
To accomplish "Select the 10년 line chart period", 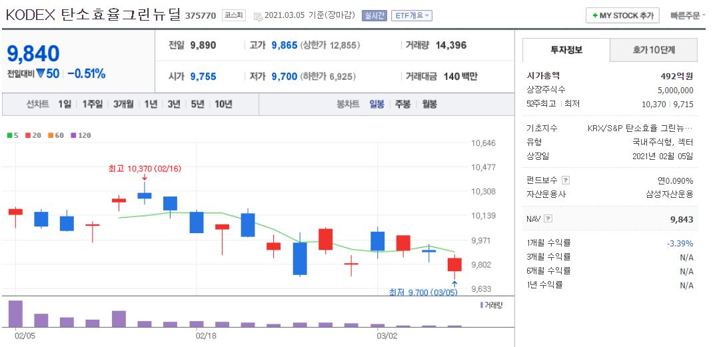I will (223, 104).
